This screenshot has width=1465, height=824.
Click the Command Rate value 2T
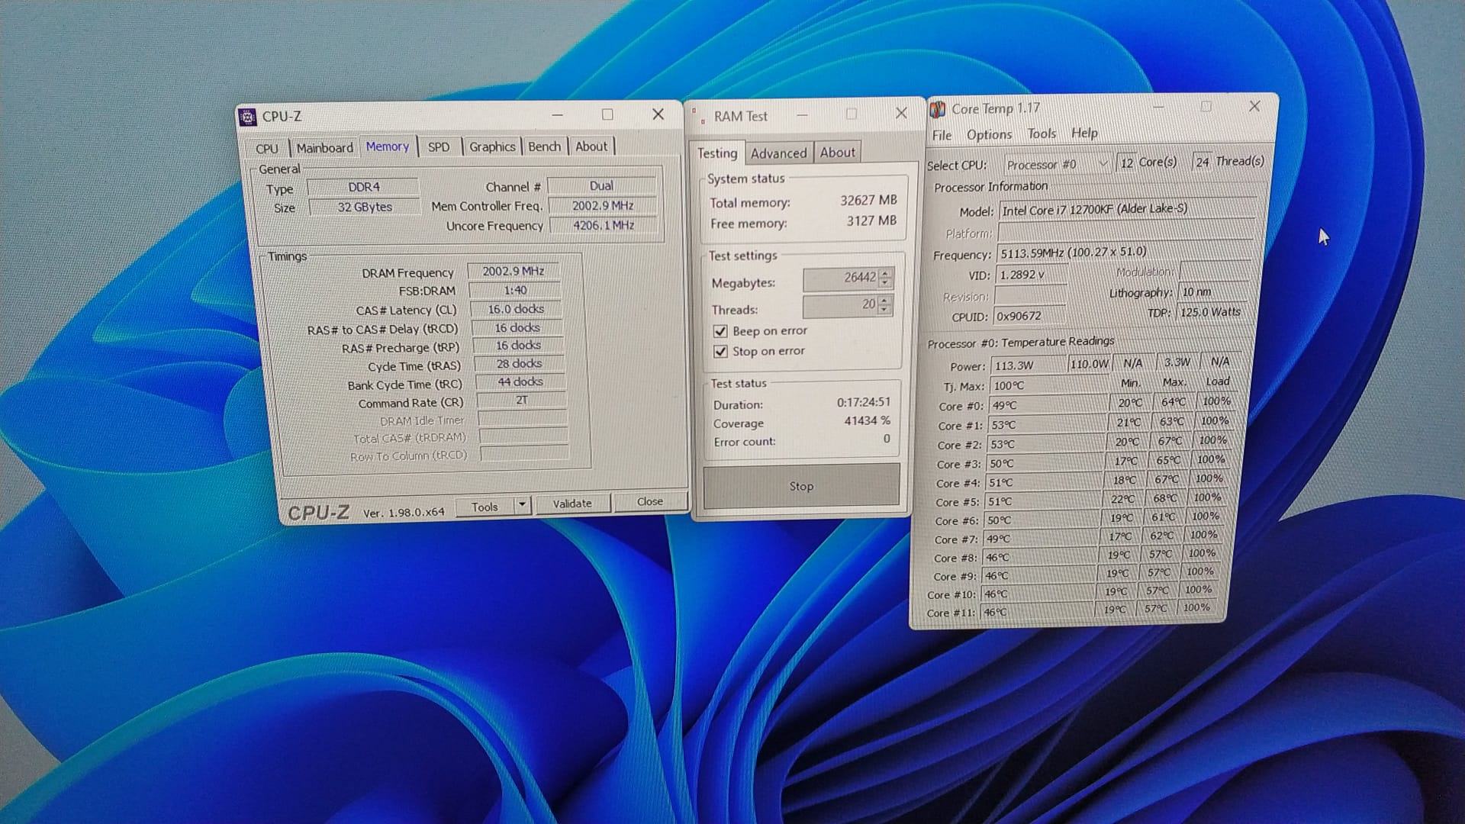click(x=521, y=401)
